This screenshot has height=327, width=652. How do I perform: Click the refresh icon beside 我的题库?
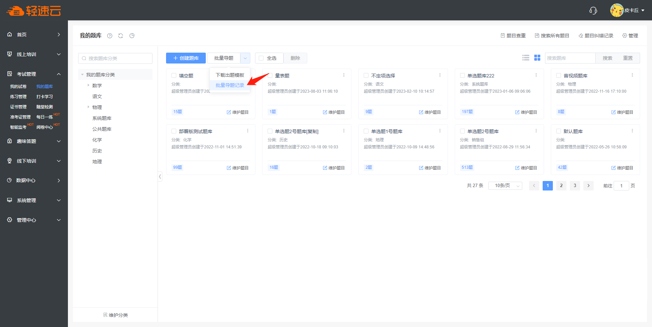pyautogui.click(x=121, y=36)
